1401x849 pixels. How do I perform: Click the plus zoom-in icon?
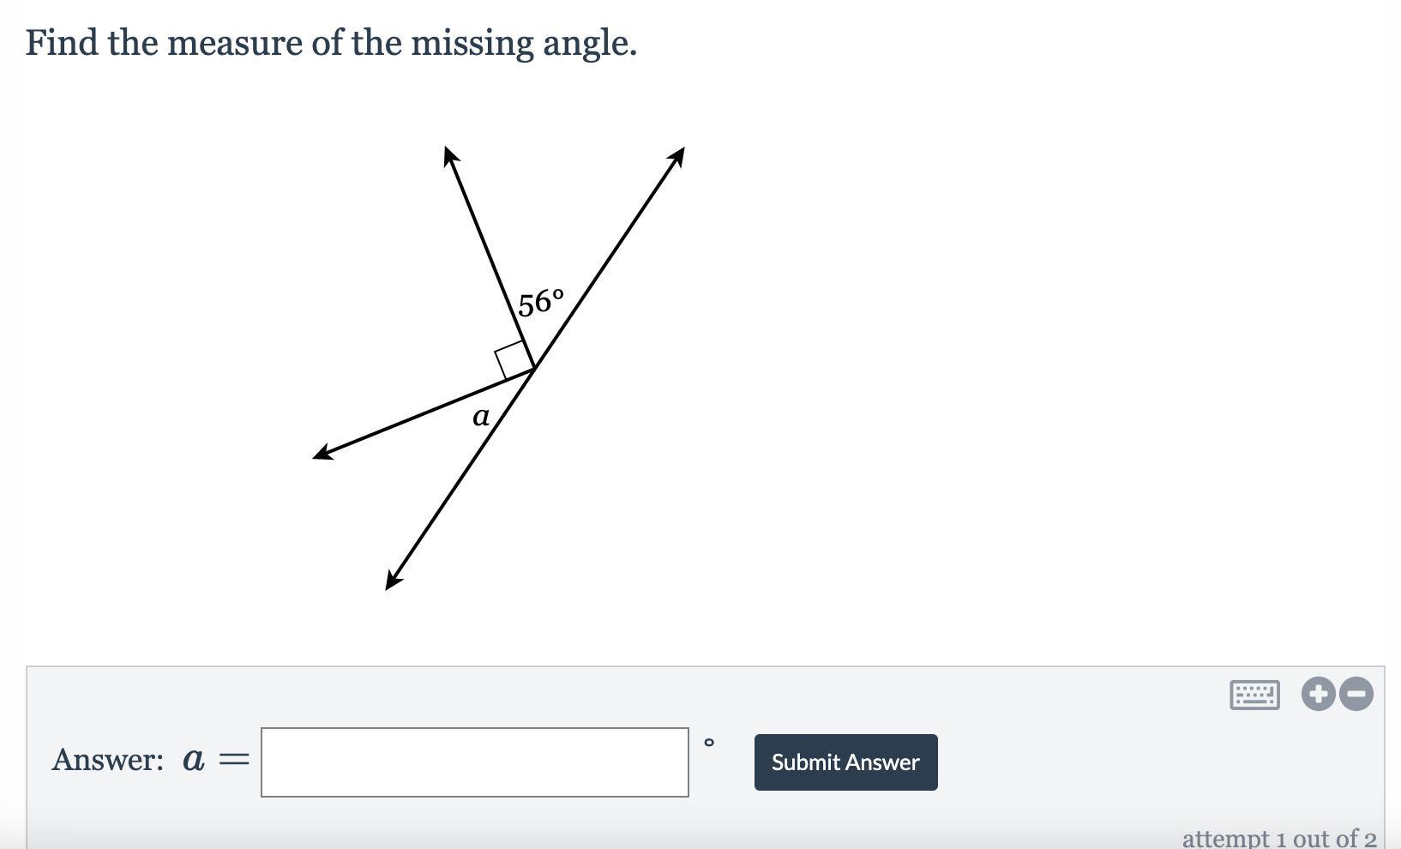coord(1318,694)
